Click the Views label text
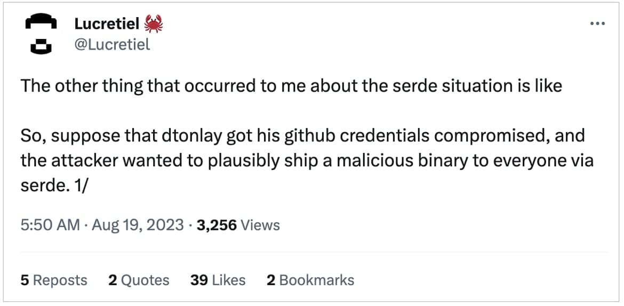This screenshot has height=306, width=624. tap(260, 224)
